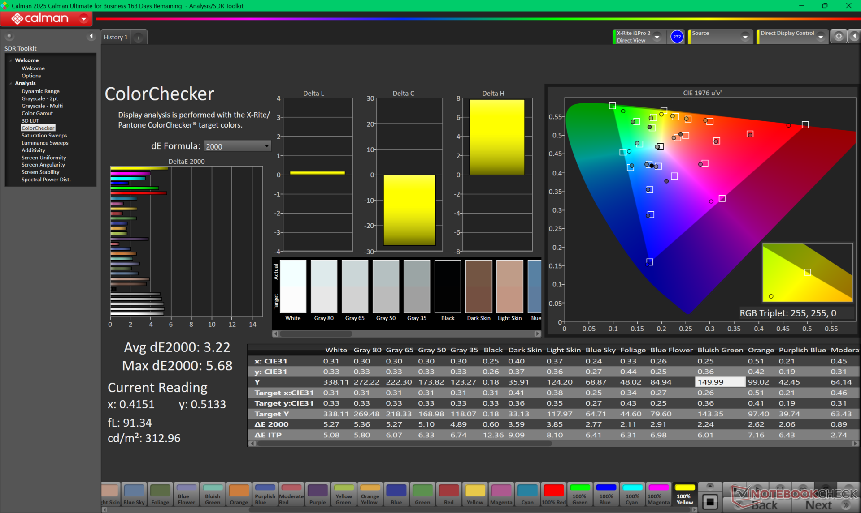Open the settings gear panel

coord(839,37)
